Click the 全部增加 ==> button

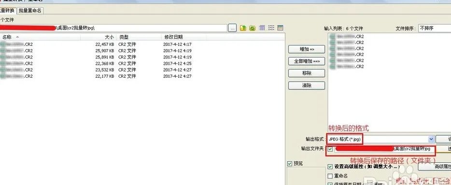tap(307, 61)
